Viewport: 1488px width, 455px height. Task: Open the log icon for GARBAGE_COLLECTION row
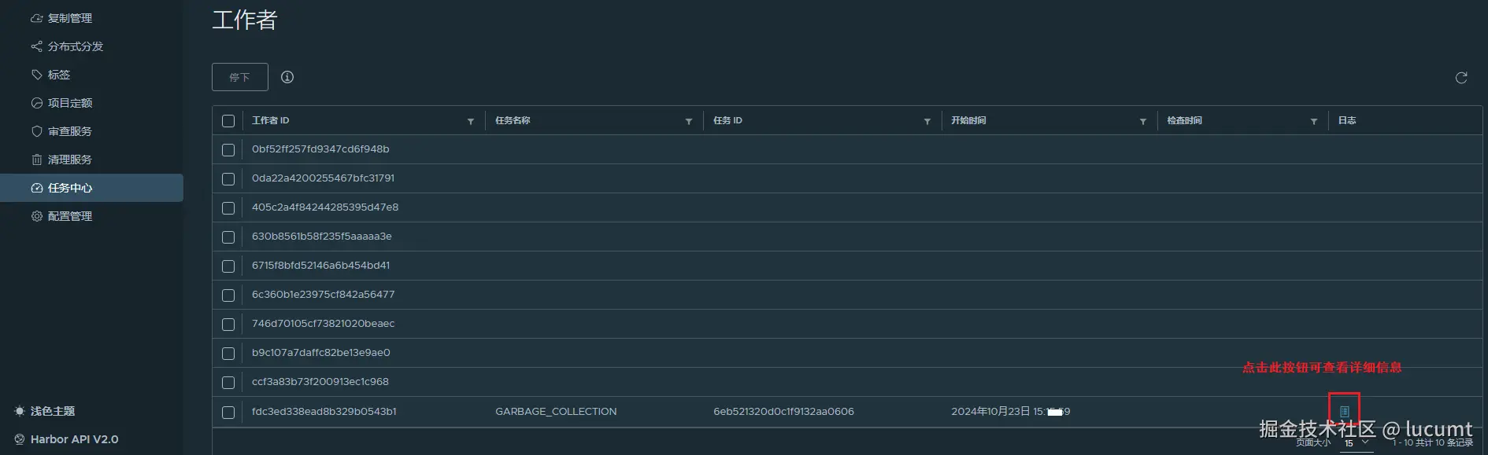pyautogui.click(x=1344, y=411)
